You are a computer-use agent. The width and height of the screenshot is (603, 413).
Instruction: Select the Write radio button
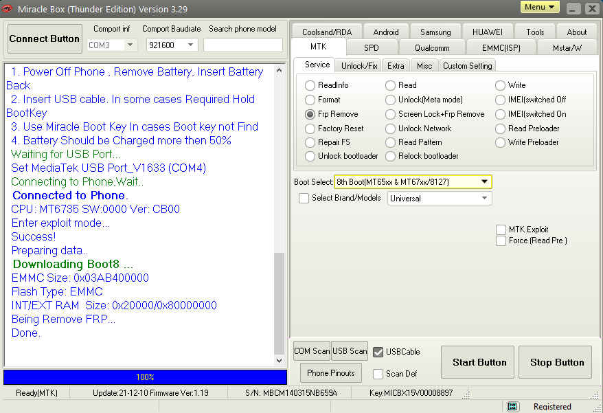[500, 85]
